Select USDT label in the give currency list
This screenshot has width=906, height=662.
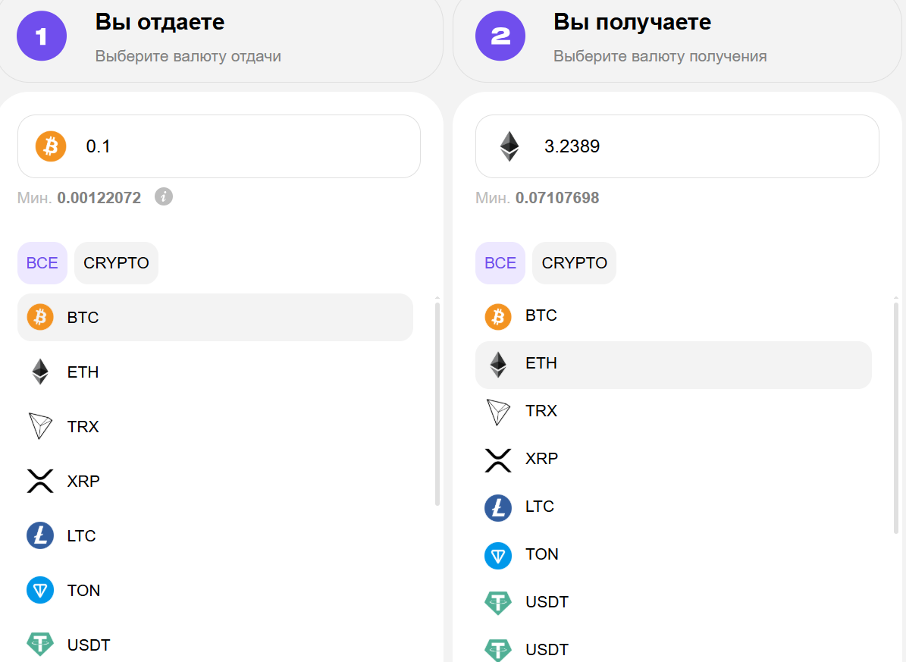[x=89, y=645]
